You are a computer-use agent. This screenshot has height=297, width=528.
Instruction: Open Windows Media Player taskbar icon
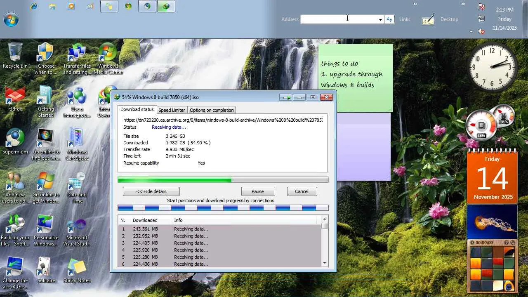[x=71, y=6]
